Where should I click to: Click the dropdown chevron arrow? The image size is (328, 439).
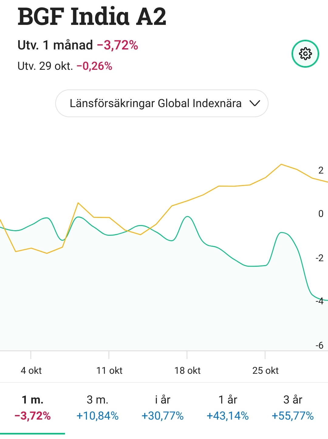255,103
